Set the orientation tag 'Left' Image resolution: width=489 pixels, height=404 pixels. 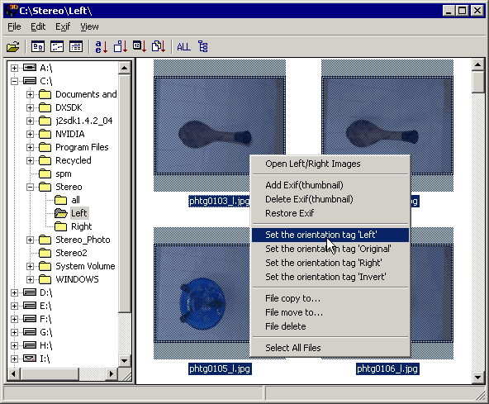(x=330, y=235)
